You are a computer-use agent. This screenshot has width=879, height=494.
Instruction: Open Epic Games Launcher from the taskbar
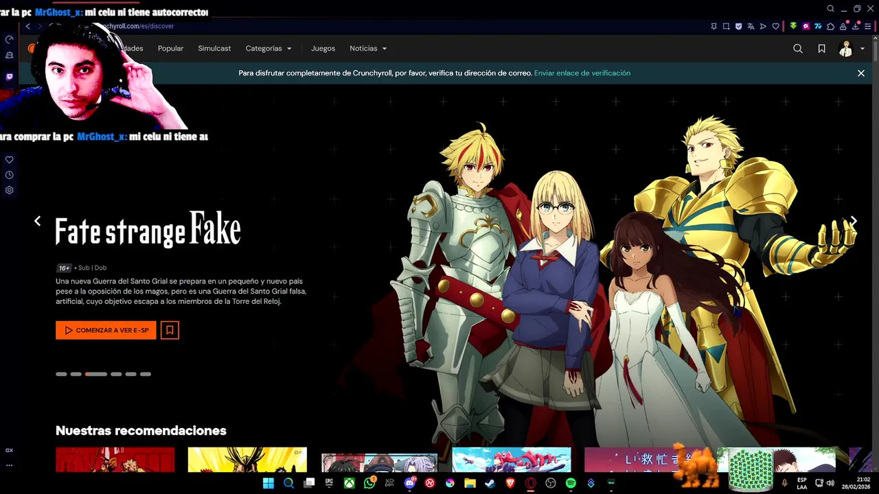coord(329,483)
